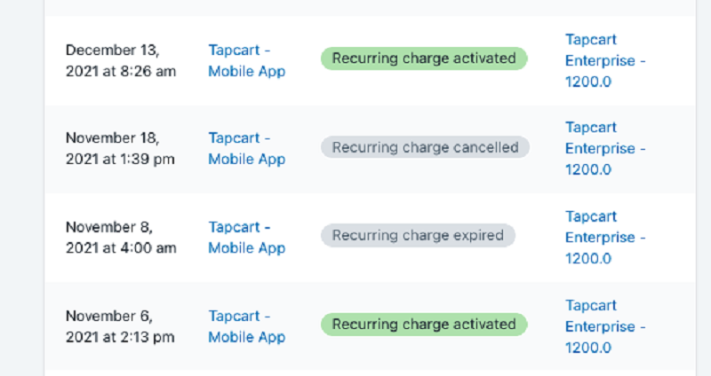Click the November 6 Recurring charge activated badge

coord(424,325)
